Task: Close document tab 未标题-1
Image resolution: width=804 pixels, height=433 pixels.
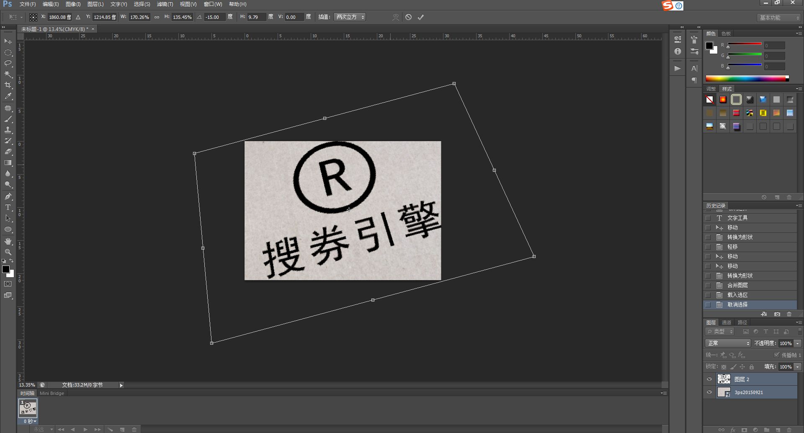Action: coord(93,29)
